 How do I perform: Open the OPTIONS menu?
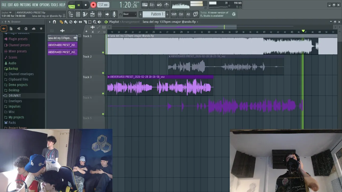(45, 5)
